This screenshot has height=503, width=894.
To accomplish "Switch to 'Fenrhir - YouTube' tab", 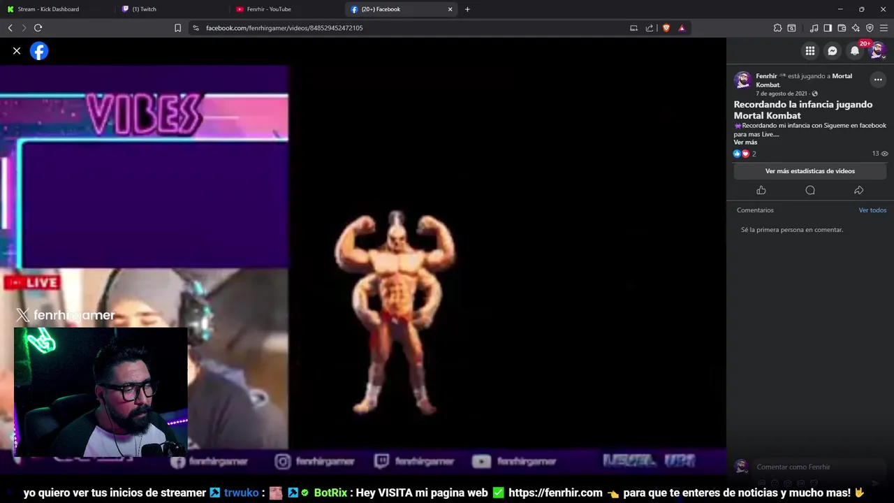I will click(286, 9).
